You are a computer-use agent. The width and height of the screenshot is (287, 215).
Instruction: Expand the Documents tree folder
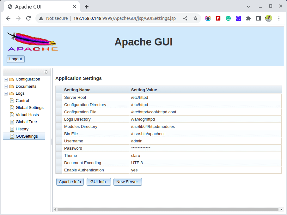(x=6, y=87)
